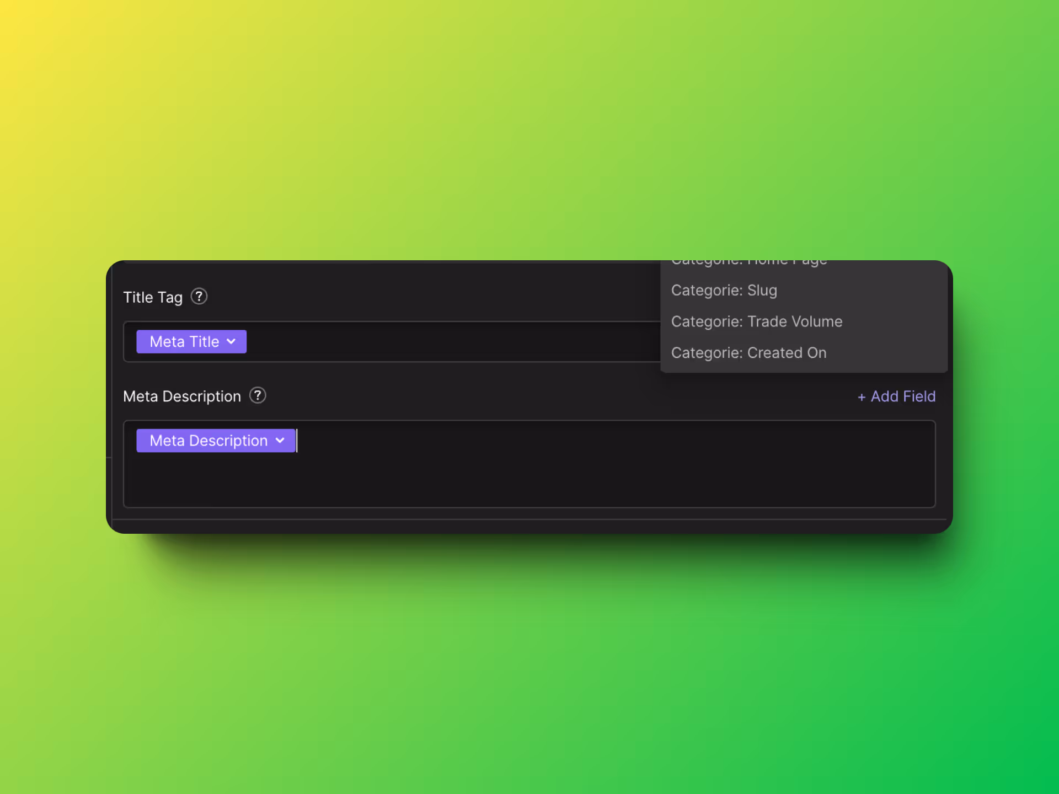
Task: Place cursor right after Meta Description chip
Action: (x=301, y=441)
